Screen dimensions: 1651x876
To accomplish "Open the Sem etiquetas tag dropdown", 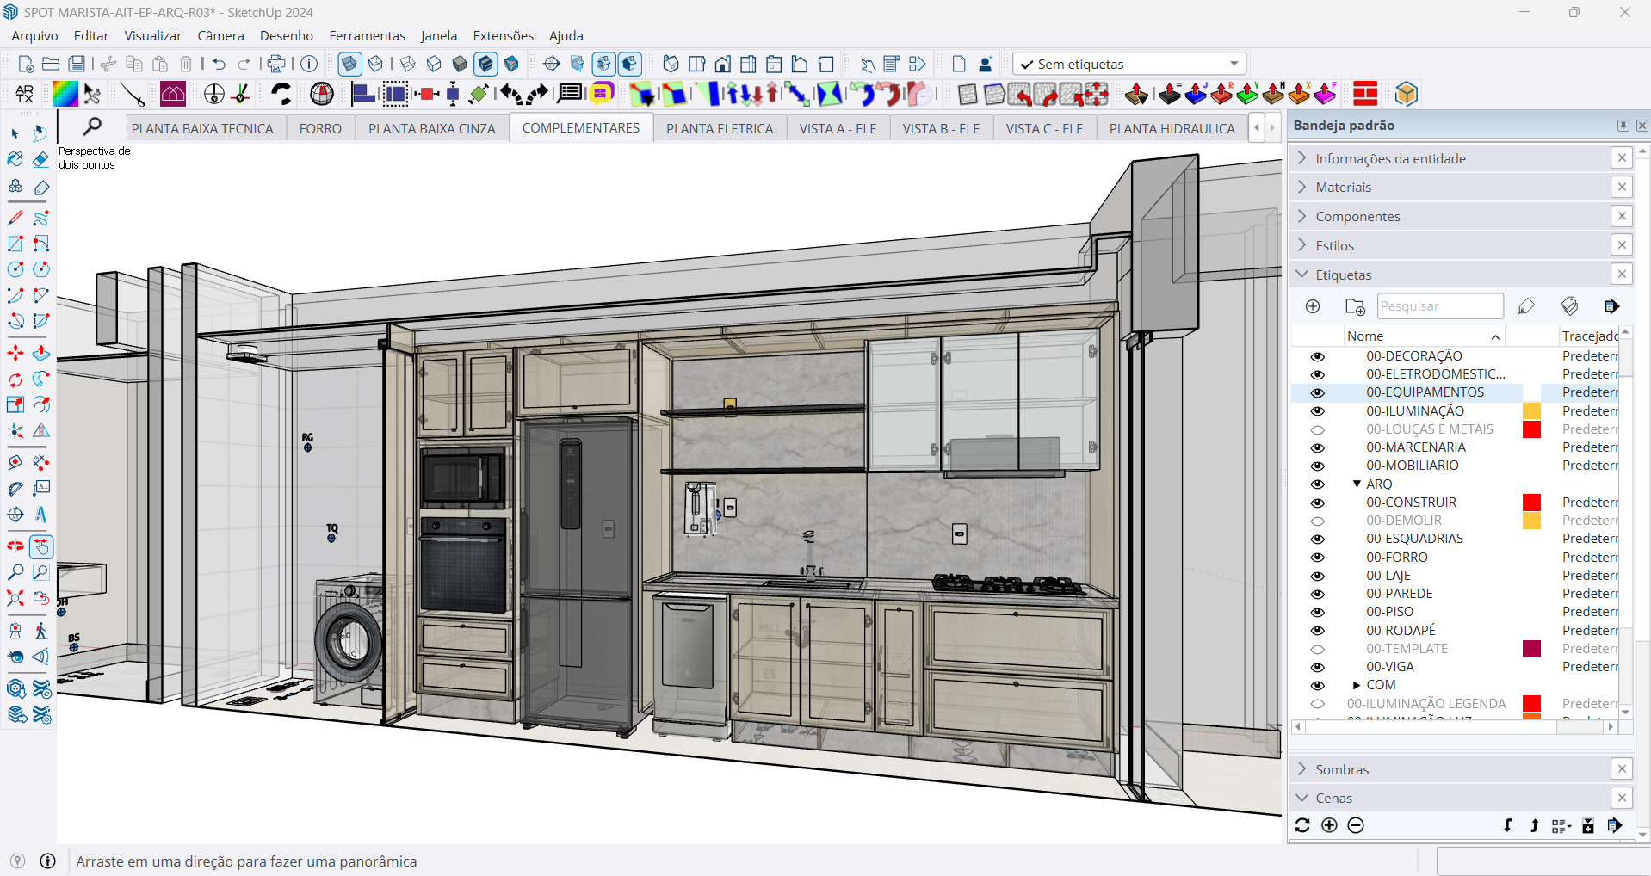I will [1234, 64].
